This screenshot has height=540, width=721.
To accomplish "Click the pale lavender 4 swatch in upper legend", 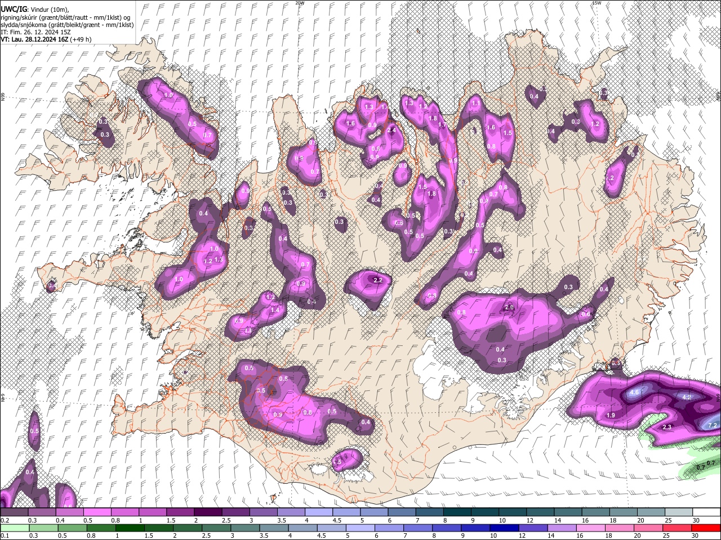I will pos(319,512).
